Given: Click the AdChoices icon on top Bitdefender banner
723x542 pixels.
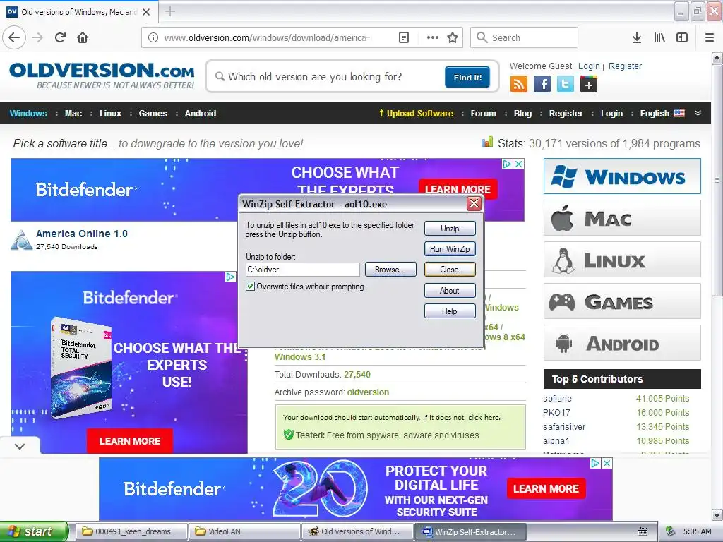Looking at the screenshot, I should tap(507, 164).
